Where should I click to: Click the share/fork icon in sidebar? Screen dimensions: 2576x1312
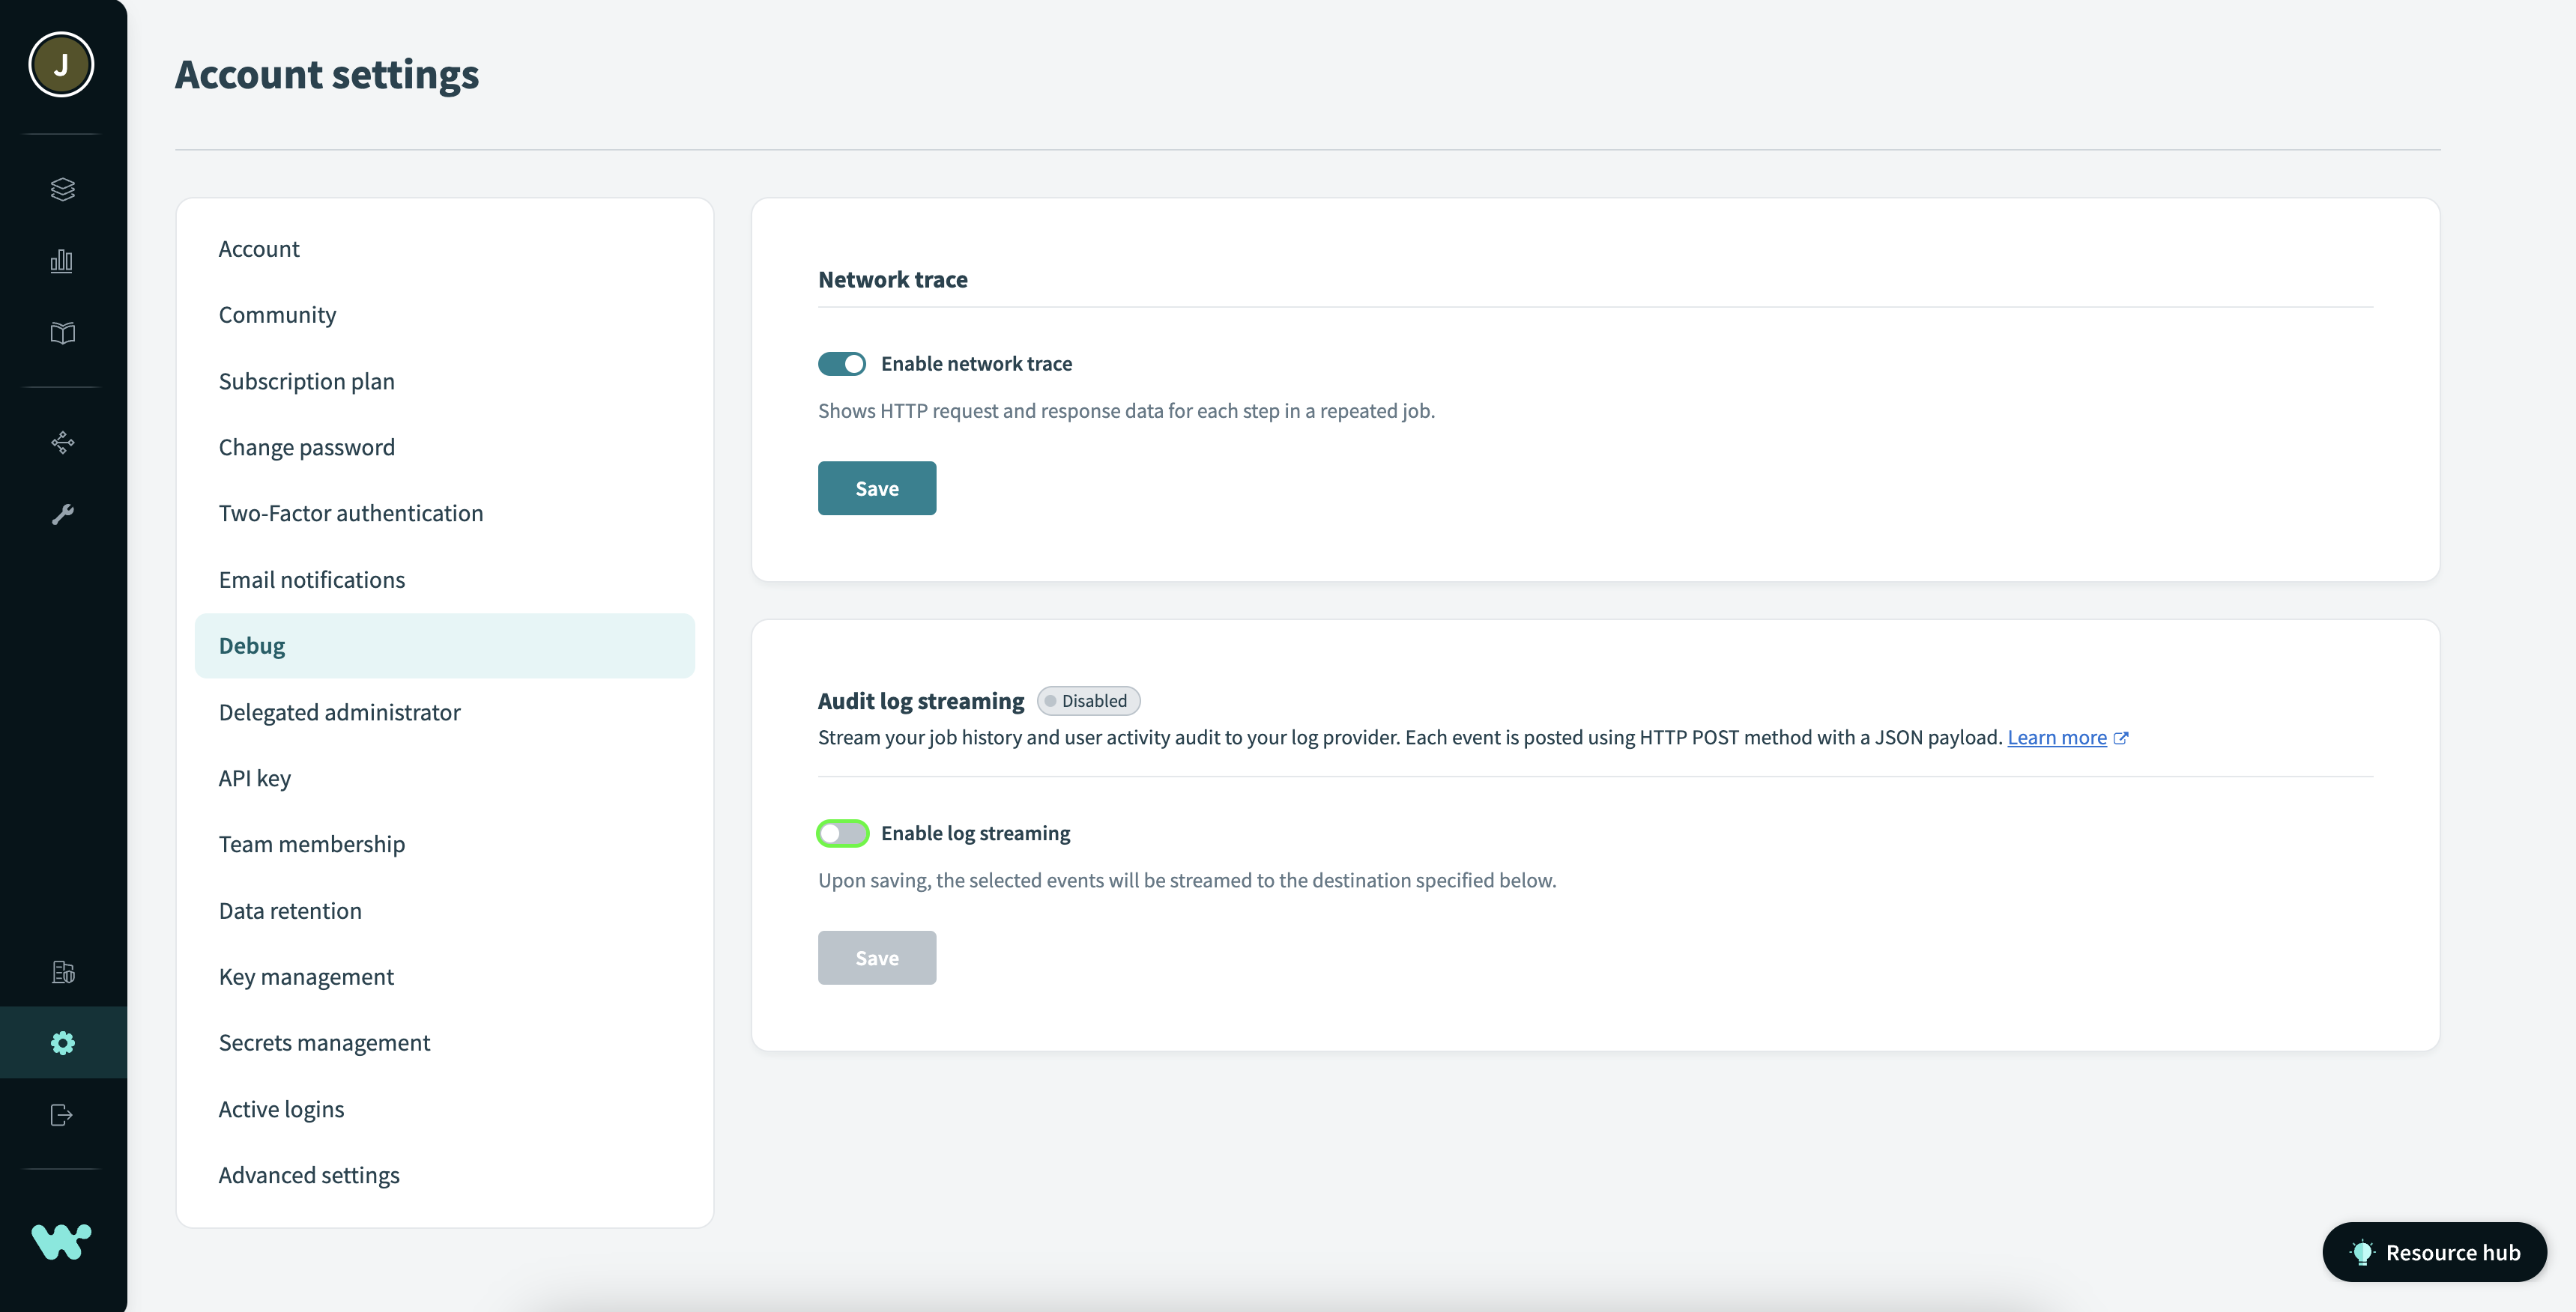(x=62, y=442)
